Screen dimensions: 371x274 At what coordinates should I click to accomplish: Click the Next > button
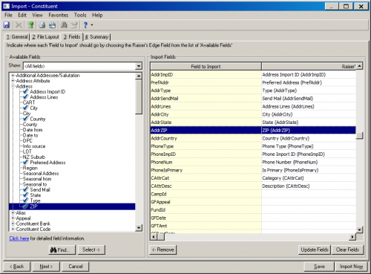click(x=46, y=267)
